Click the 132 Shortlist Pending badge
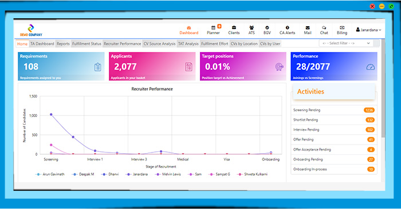 click(x=370, y=120)
